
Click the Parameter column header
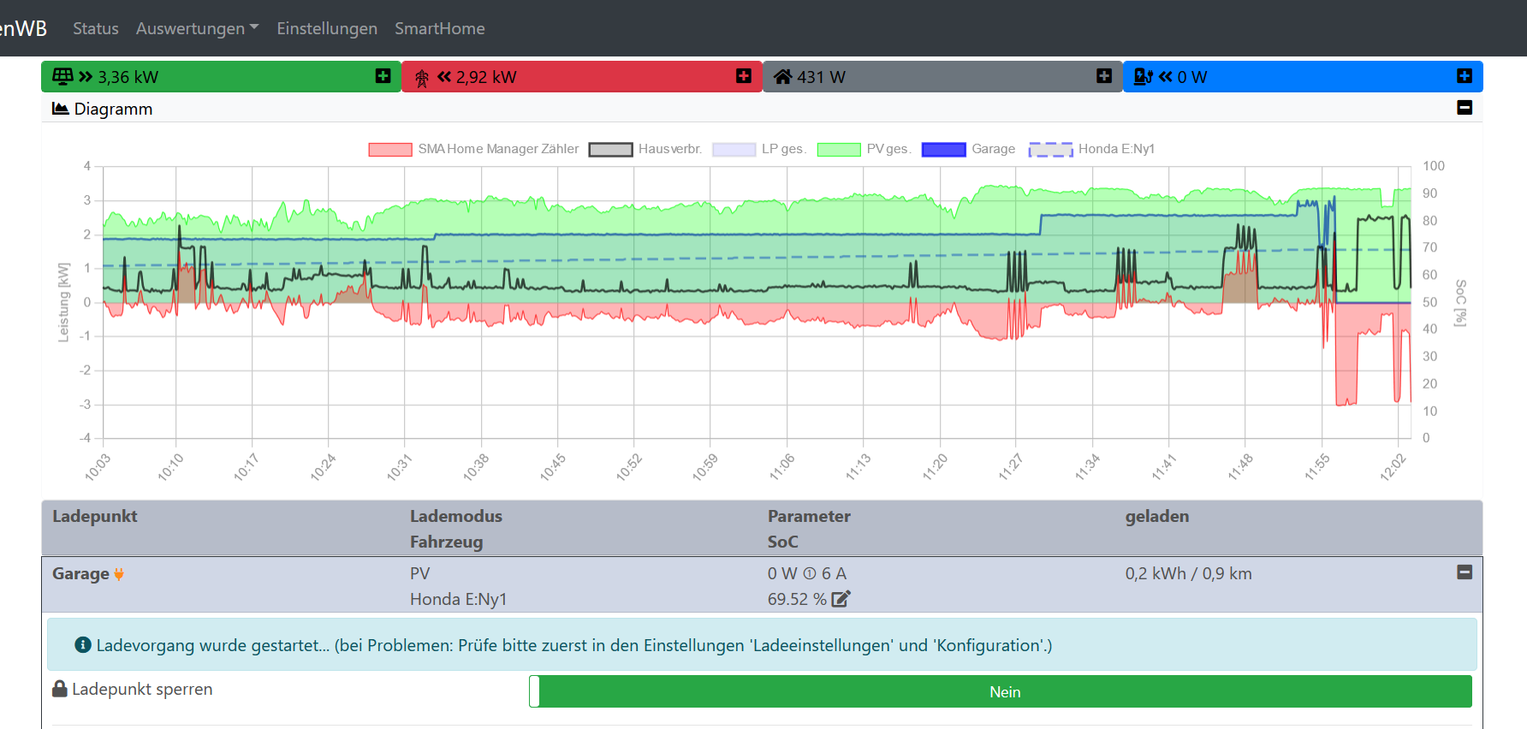809,516
